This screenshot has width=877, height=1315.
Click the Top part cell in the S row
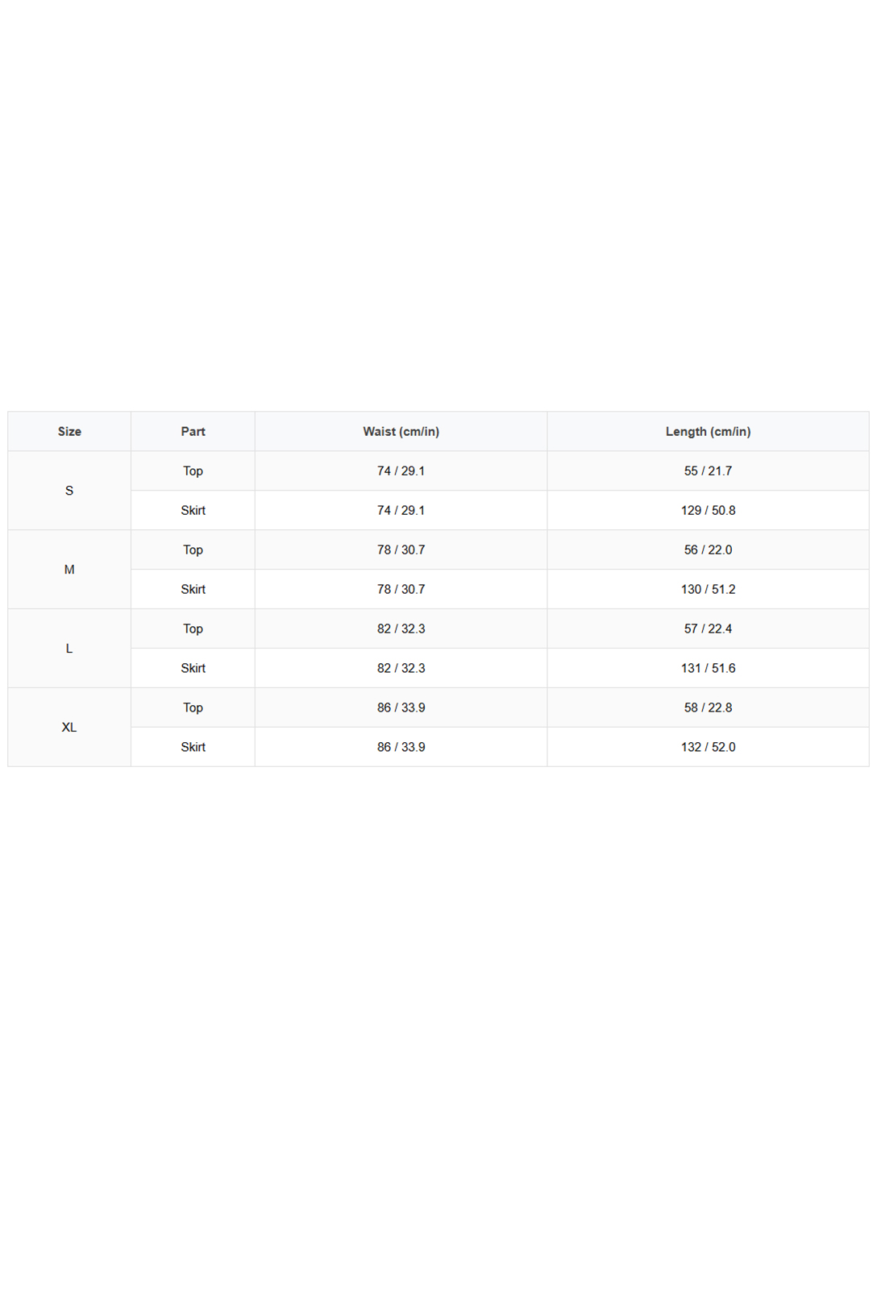pos(193,471)
